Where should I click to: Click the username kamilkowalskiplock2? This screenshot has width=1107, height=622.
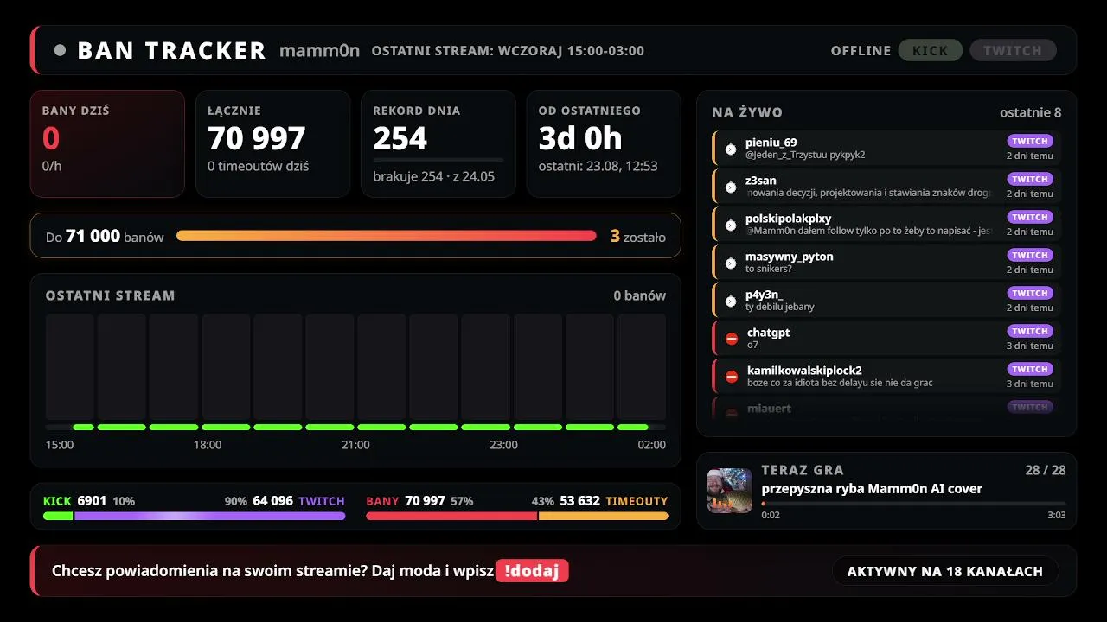[x=804, y=371]
